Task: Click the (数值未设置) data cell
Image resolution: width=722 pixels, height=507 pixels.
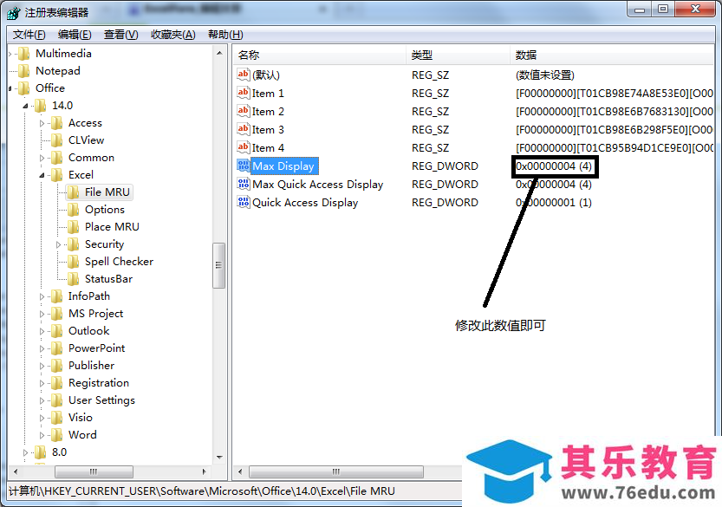Action: click(x=544, y=75)
